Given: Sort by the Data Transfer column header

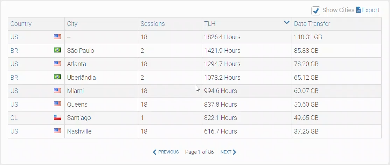Looking at the screenshot, I should [x=312, y=24].
